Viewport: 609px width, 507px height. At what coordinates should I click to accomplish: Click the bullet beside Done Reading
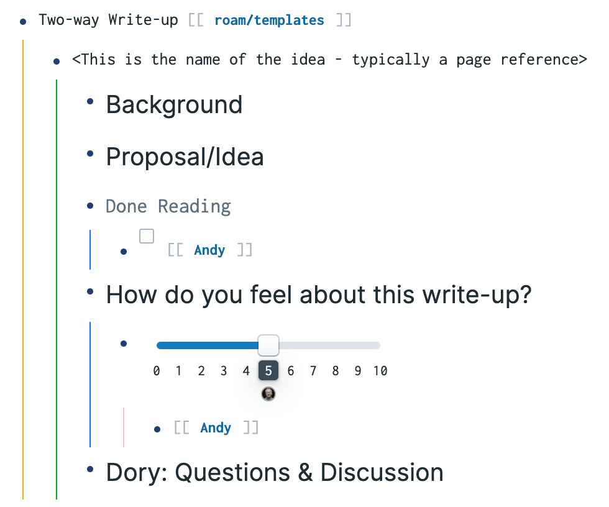[90, 206]
